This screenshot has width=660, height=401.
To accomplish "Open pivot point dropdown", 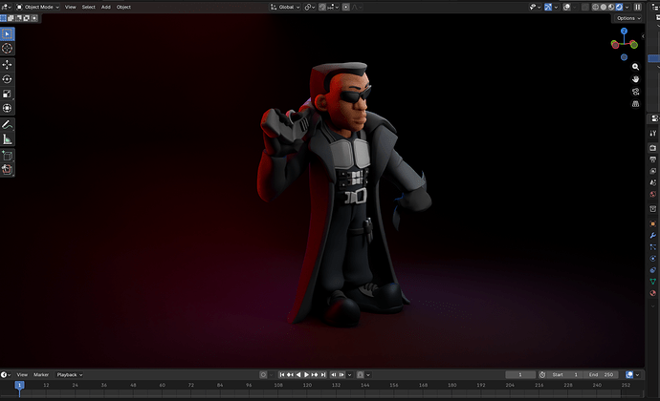I will (310, 7).
